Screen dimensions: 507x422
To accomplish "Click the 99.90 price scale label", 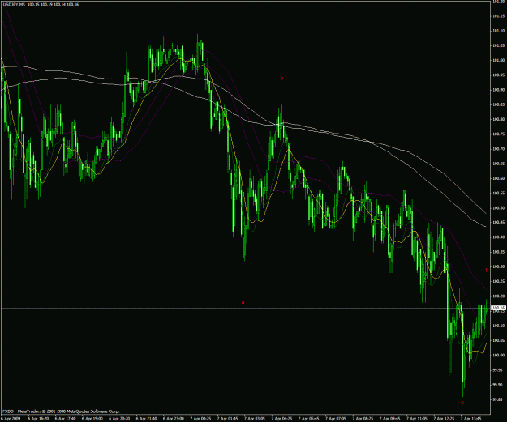I will tap(497, 385).
